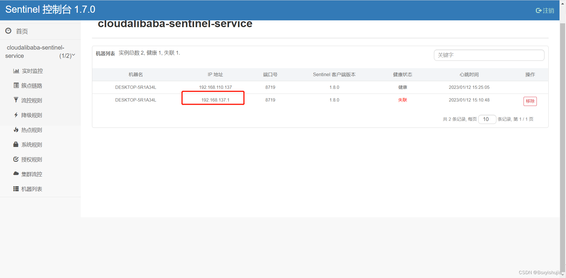Sort by the 心跳时间 column header
This screenshot has height=278, width=566.
[x=469, y=74]
